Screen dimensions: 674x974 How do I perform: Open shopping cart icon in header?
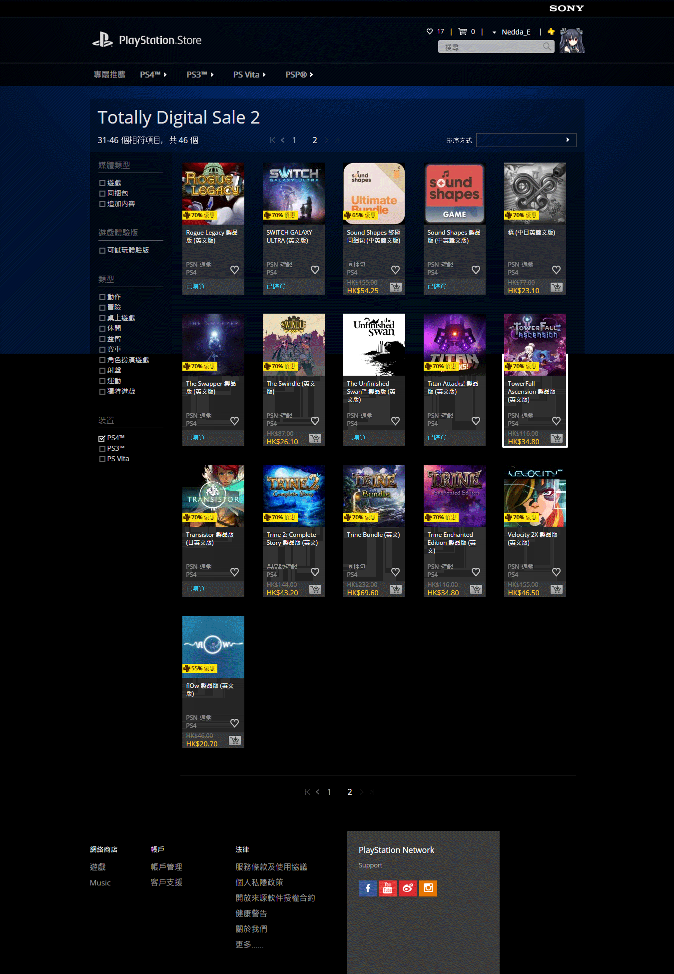463,32
